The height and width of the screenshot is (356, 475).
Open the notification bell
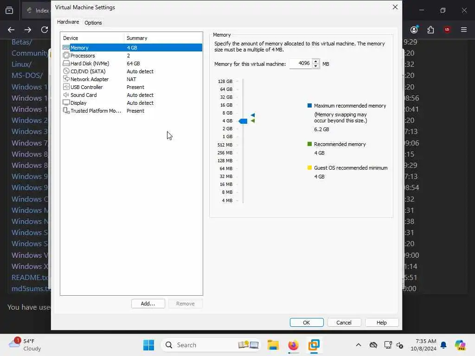[x=443, y=345]
